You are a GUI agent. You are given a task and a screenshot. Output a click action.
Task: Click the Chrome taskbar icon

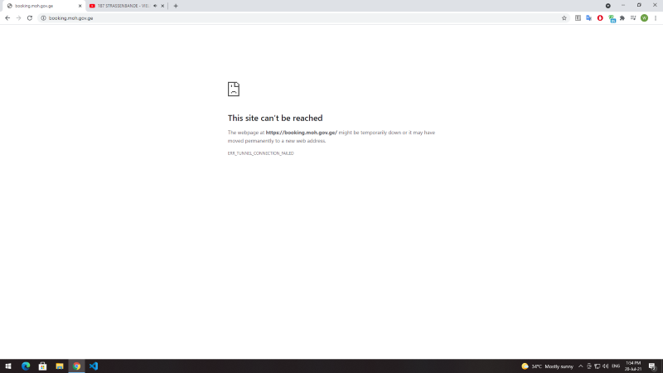pos(76,366)
